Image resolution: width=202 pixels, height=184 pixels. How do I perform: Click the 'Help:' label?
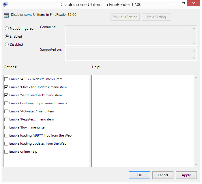[96, 67]
